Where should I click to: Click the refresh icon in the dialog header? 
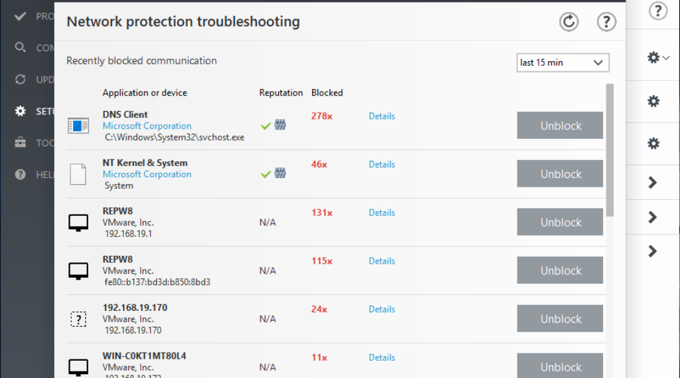(568, 22)
